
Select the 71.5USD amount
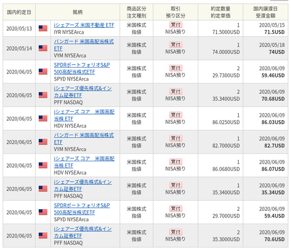click(275, 32)
